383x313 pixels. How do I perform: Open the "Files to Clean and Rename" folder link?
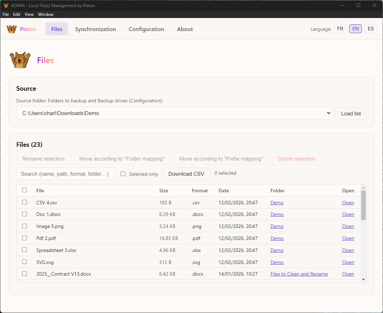click(x=299, y=274)
